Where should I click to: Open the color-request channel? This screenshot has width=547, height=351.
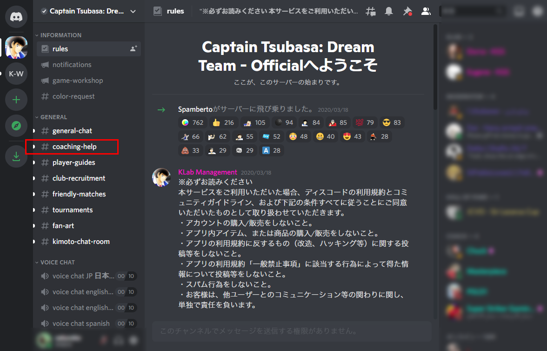(88, 96)
